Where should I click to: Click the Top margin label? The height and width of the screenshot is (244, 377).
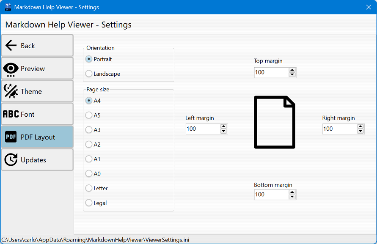268,61
